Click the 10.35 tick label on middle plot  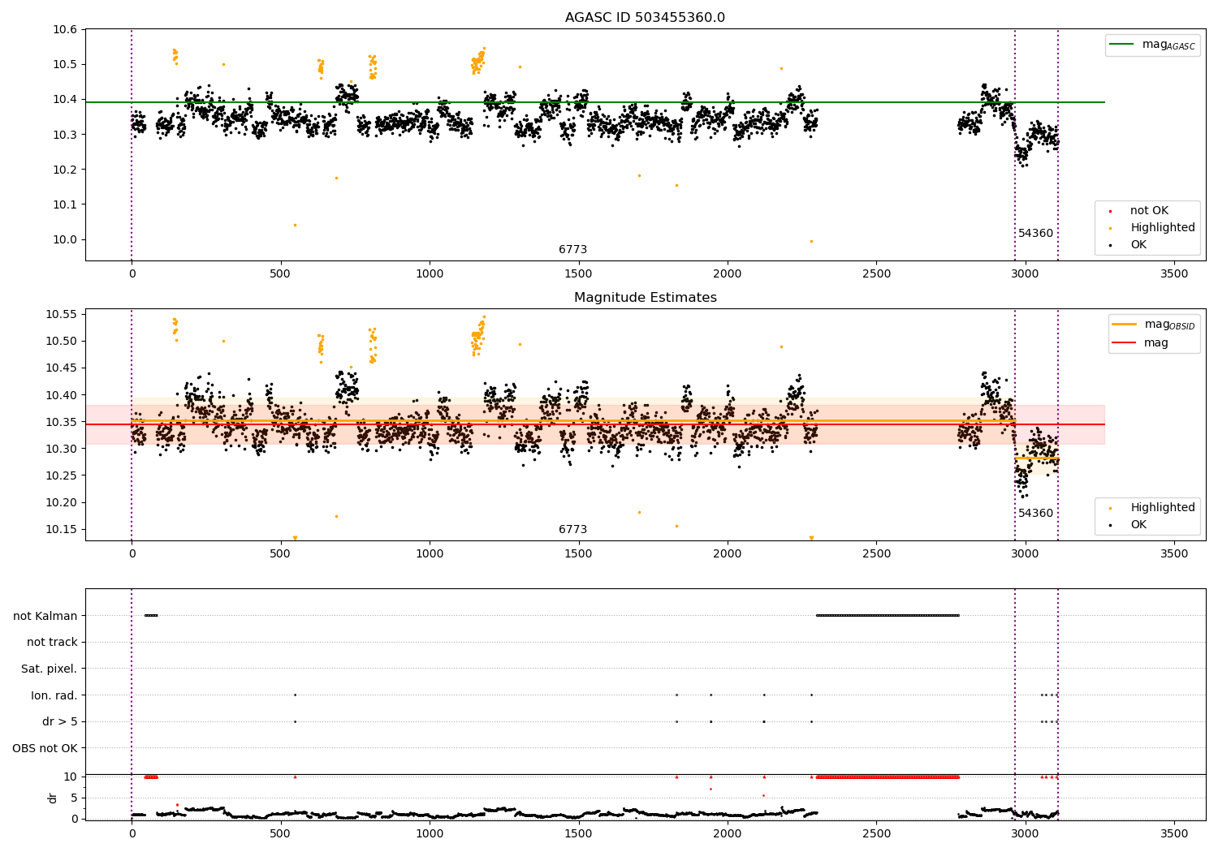coord(63,422)
